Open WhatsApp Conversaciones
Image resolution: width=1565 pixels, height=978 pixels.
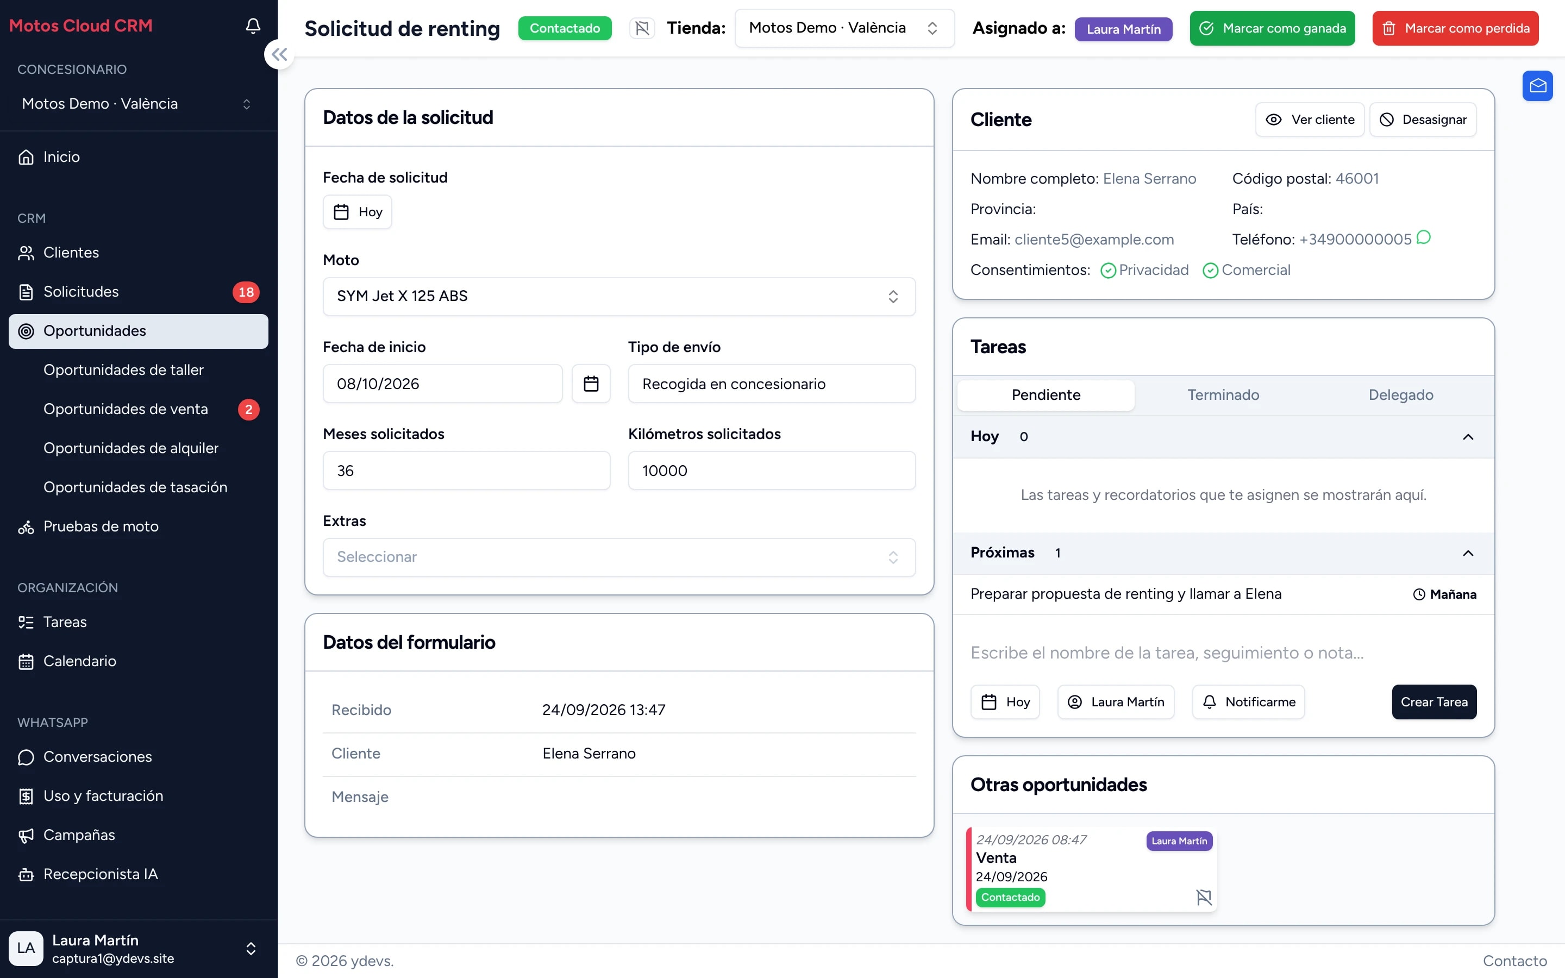139,757
